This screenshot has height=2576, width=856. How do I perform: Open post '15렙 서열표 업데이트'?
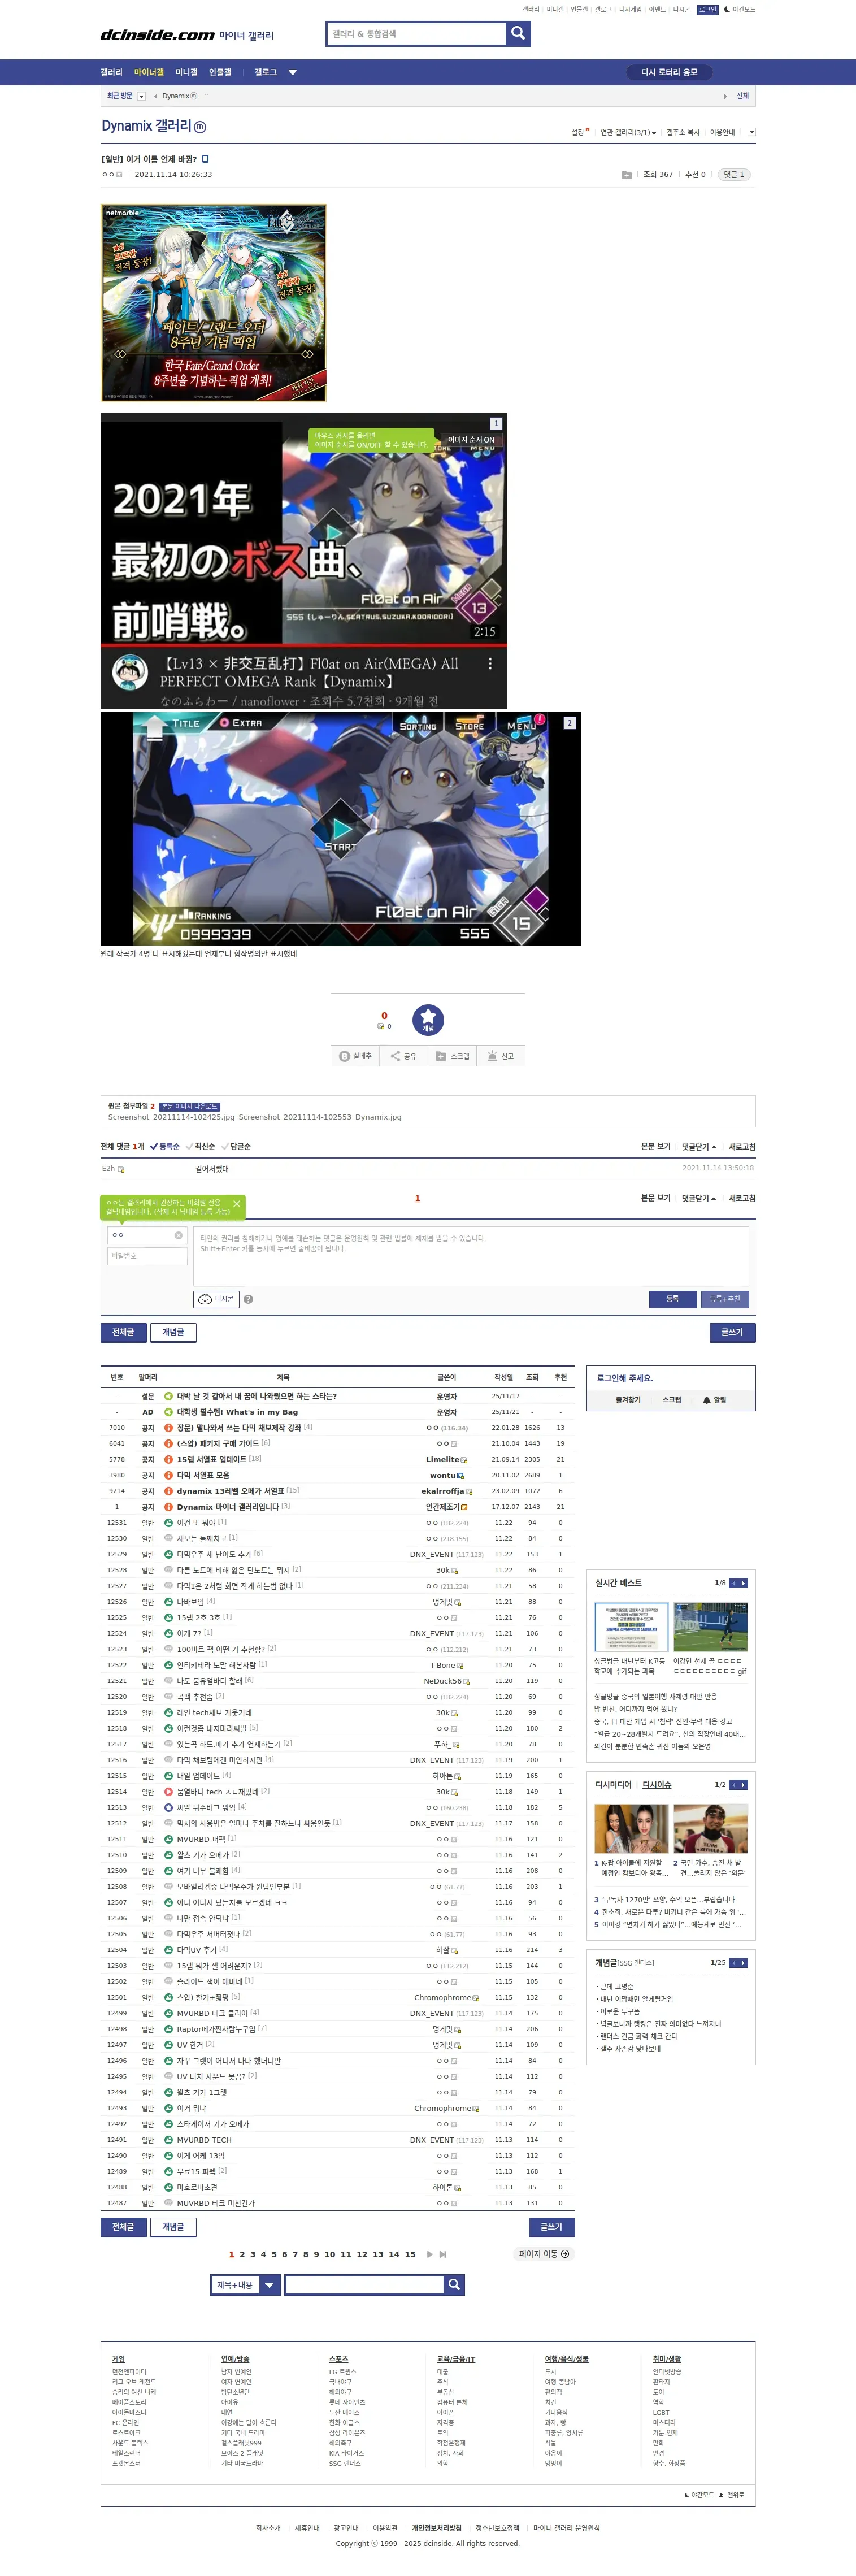[211, 1459]
